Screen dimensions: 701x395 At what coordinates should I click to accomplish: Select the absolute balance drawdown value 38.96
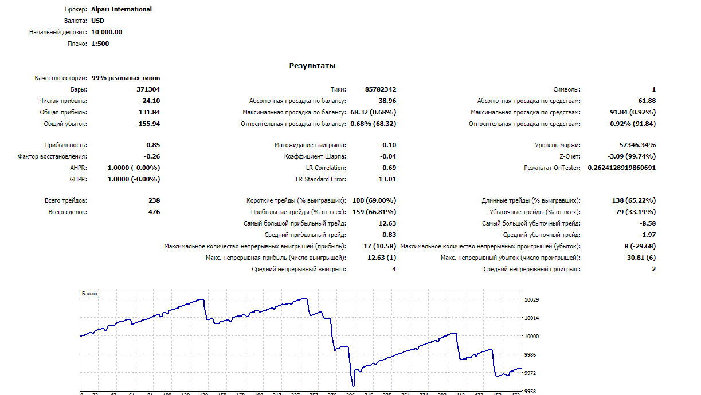(x=387, y=101)
